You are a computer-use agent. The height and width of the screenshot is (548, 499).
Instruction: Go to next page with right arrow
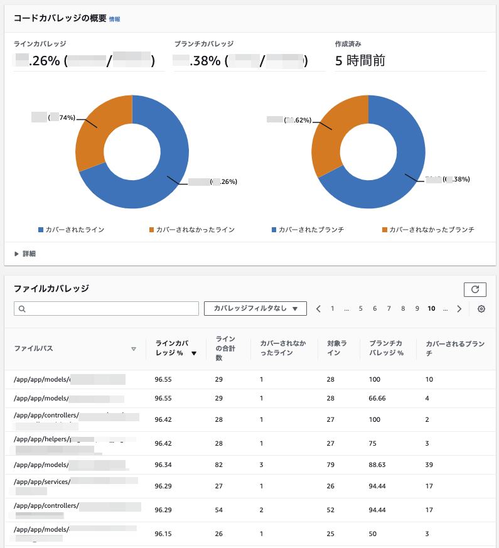coord(459,309)
